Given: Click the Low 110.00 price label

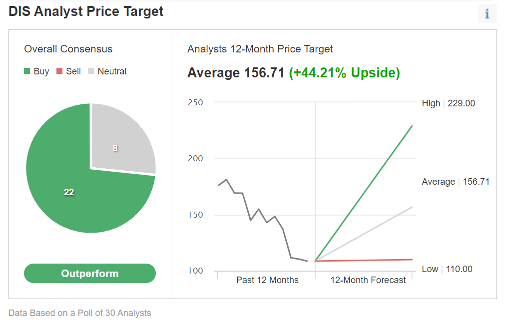Looking at the screenshot, I should coord(447,269).
